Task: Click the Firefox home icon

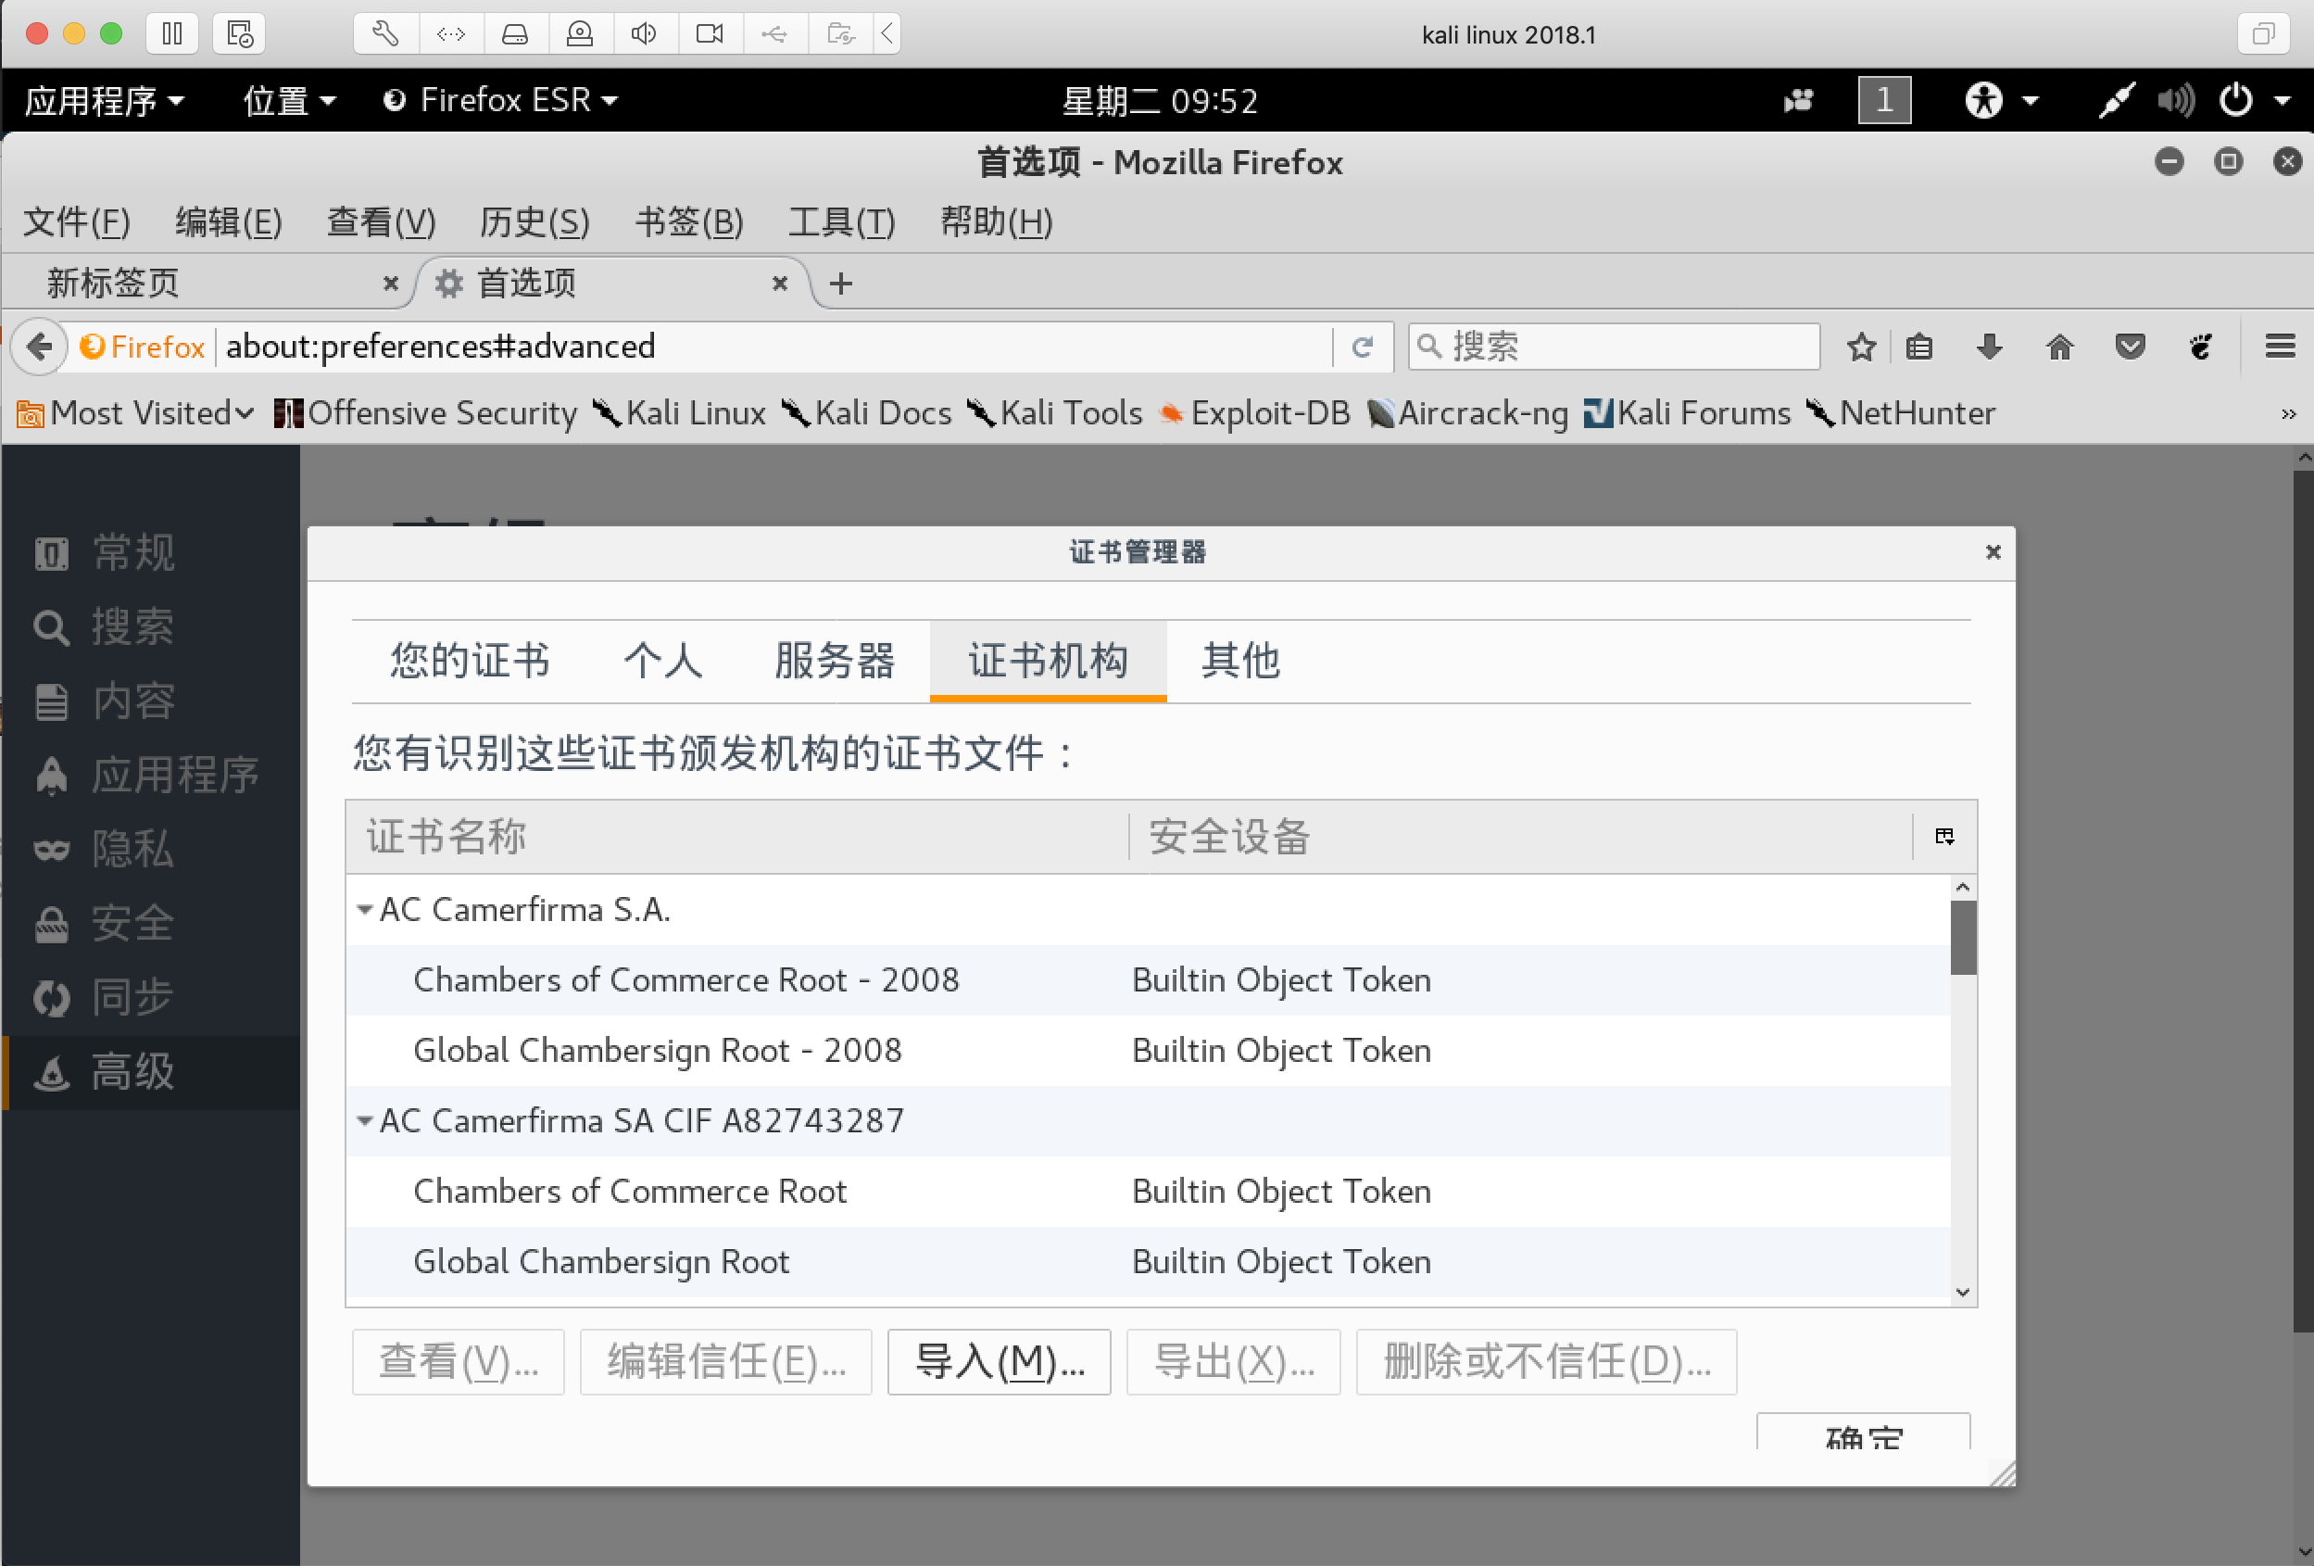Action: tap(2059, 347)
